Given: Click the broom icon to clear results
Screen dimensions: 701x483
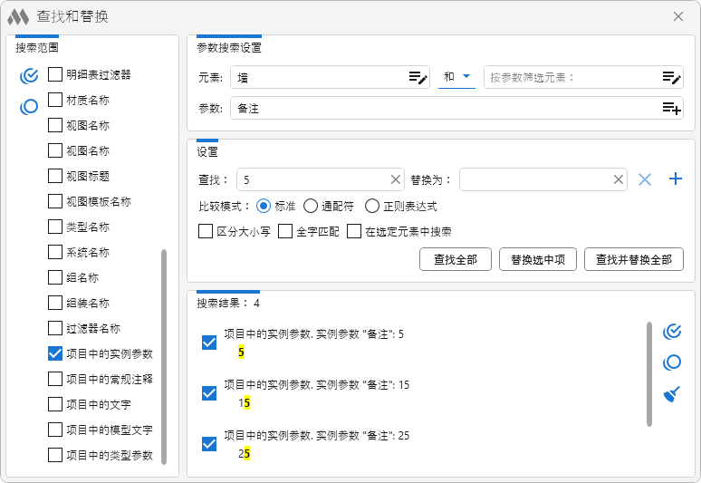Looking at the screenshot, I should [672, 394].
